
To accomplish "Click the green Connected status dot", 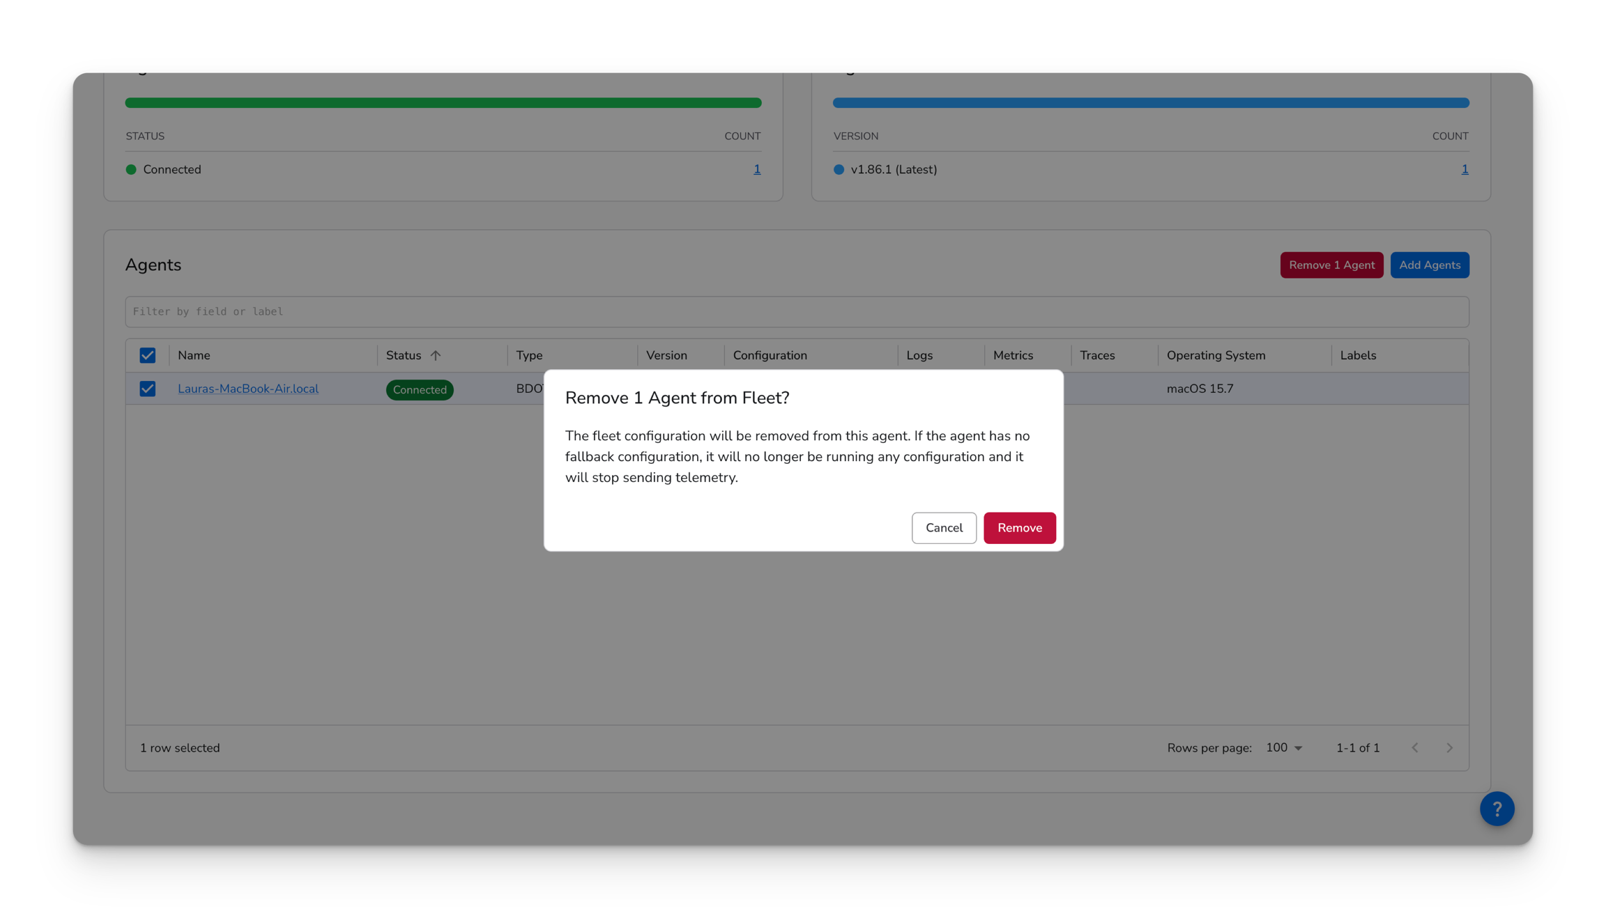I will 131,169.
